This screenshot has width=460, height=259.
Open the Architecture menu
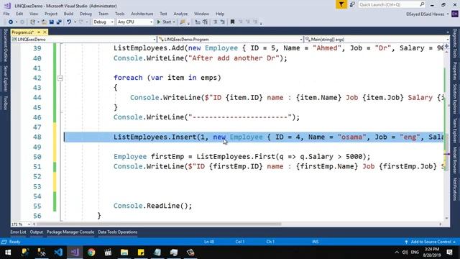[x=142, y=14]
